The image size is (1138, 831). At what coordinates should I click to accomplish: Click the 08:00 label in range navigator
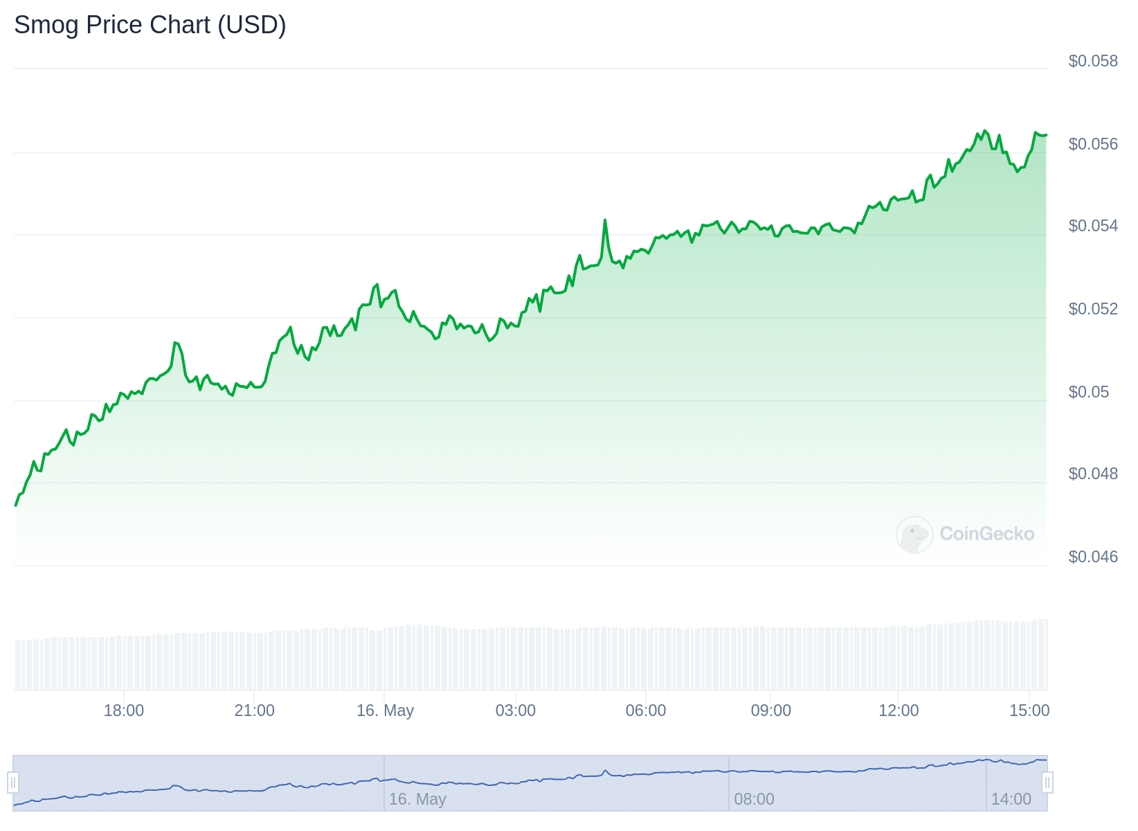coord(754,799)
